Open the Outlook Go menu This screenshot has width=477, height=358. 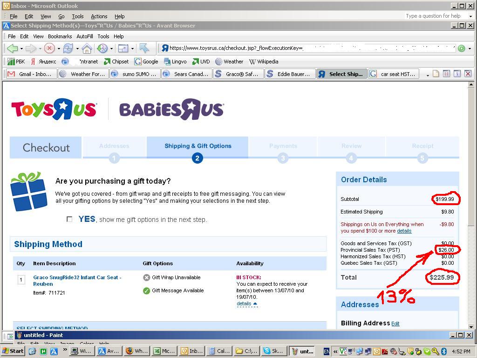(x=61, y=16)
